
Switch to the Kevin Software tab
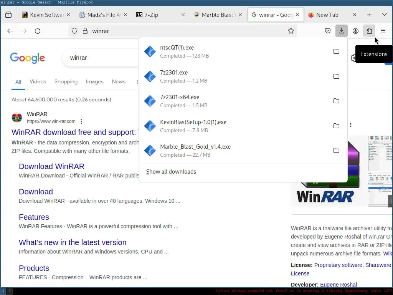point(46,15)
